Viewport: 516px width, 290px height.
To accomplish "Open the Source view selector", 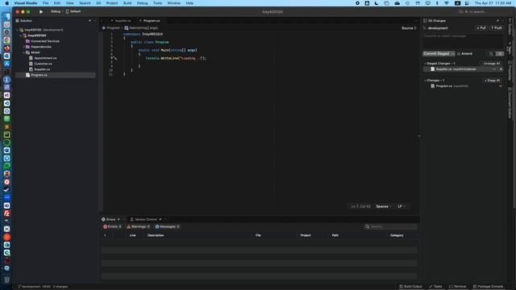I will (x=409, y=28).
